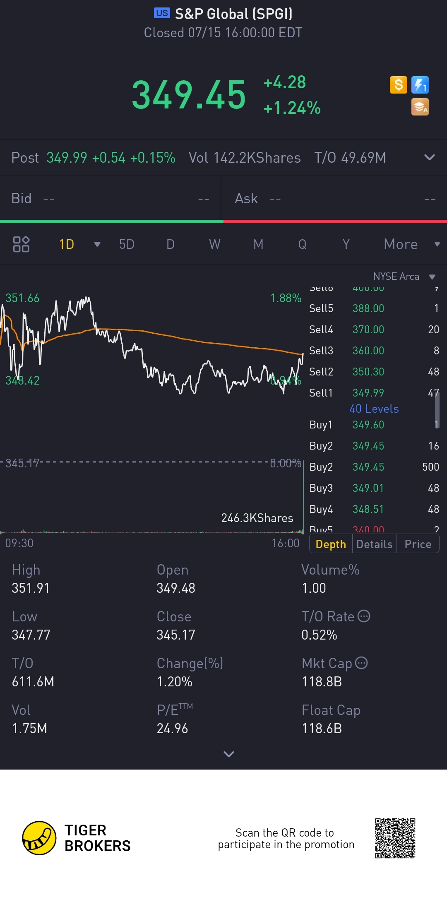Image resolution: width=447 pixels, height=907 pixels.
Task: Tap the main price 349.45
Action: (189, 95)
